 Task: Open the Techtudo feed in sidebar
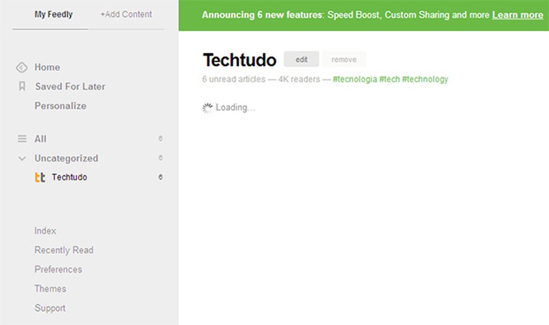[69, 178]
